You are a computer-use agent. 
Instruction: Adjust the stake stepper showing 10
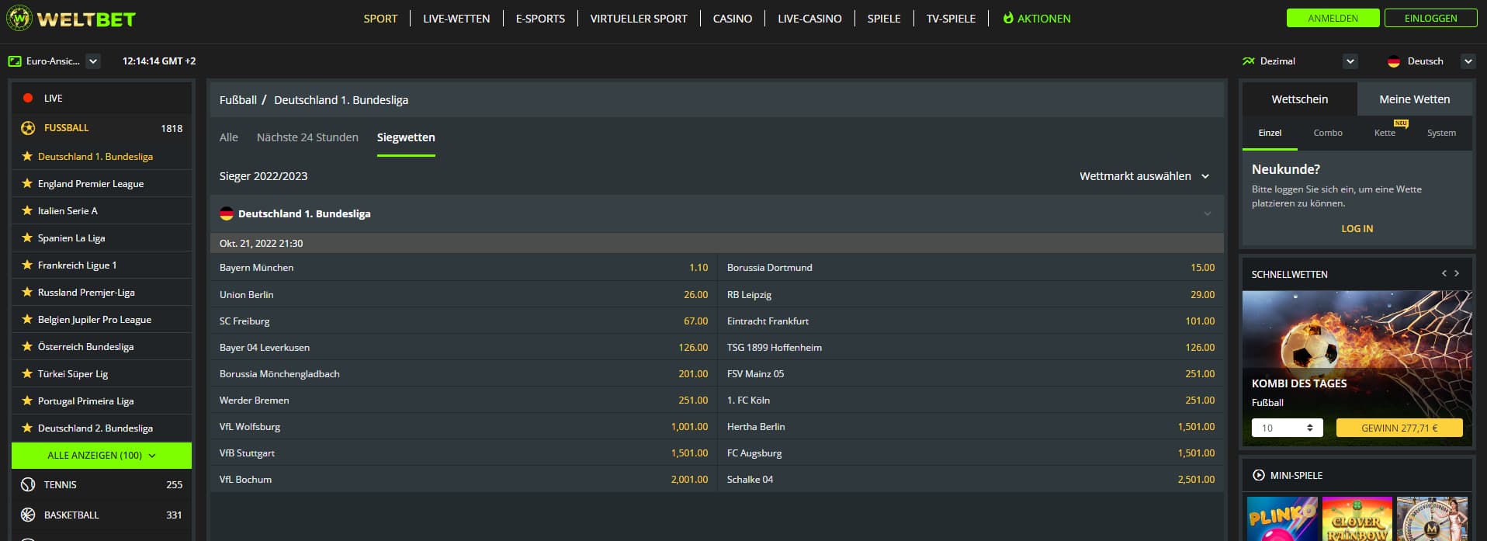point(1310,428)
